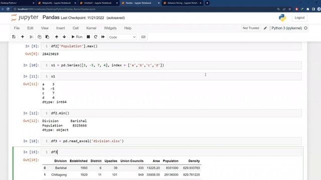Click the District column header
321x180 pixels.
click(96, 161)
